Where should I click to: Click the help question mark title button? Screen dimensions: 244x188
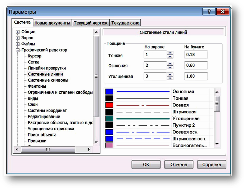(208, 12)
